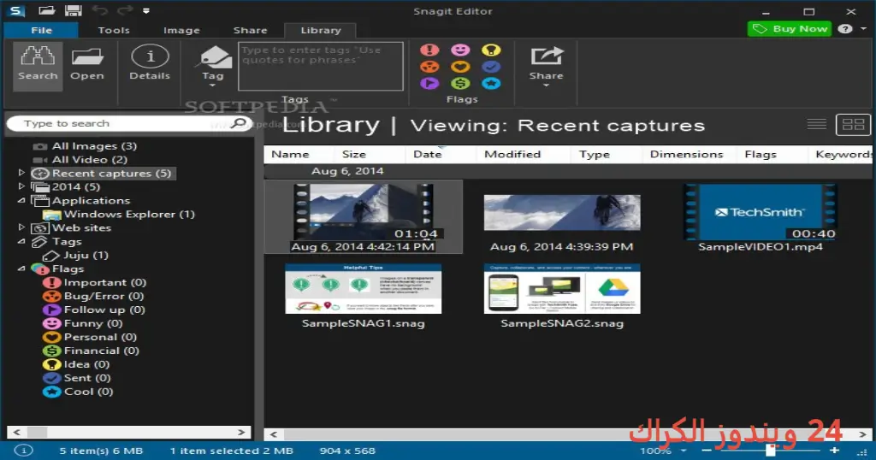Sort by the Name column header

(291, 154)
